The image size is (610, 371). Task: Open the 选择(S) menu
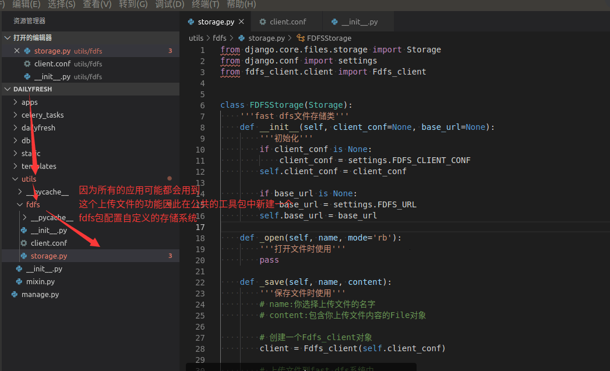[x=62, y=4]
